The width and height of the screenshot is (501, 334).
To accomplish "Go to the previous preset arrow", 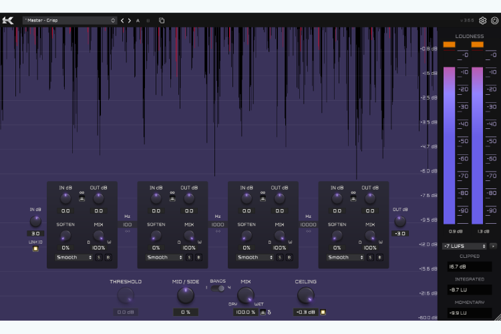I will [x=122, y=21].
